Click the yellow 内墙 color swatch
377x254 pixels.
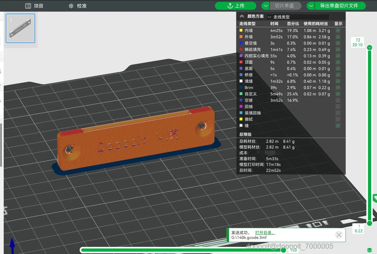[x=241, y=30]
